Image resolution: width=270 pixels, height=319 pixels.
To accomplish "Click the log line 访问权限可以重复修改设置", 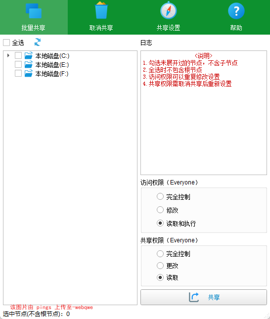I will pyautogui.click(x=181, y=77).
